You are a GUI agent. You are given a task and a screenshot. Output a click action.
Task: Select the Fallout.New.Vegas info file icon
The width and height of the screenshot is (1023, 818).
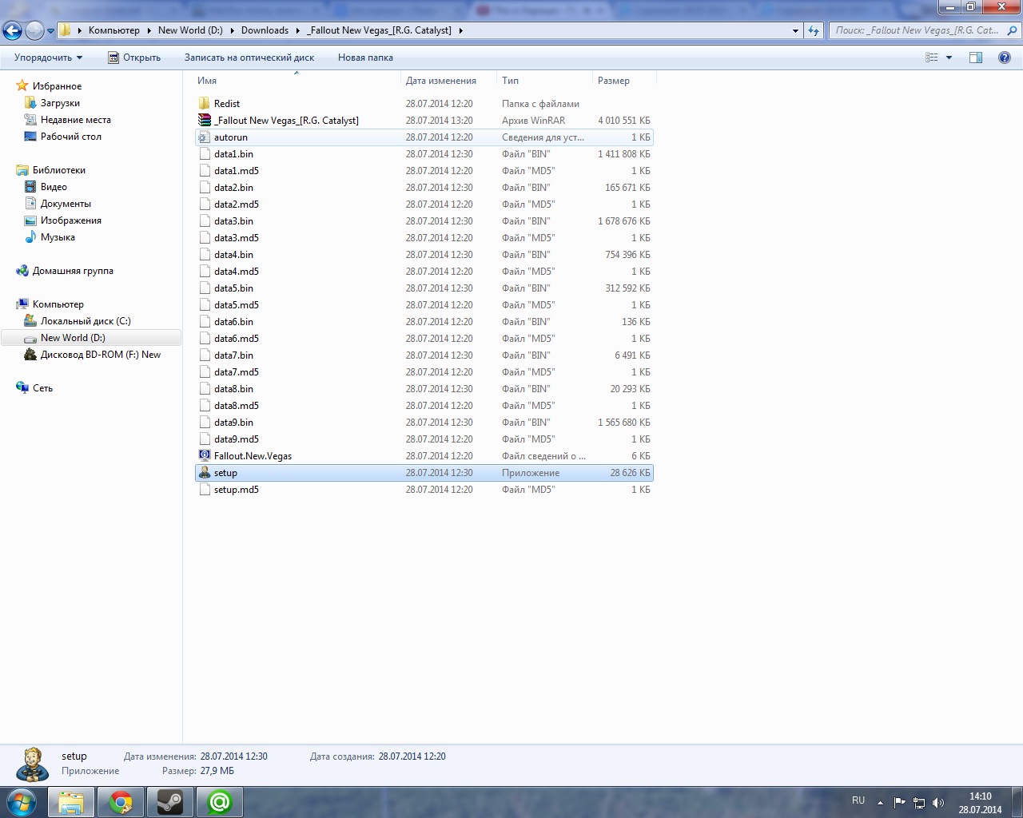click(x=204, y=456)
